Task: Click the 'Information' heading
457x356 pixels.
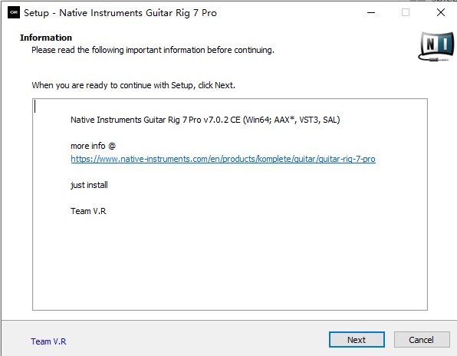Action: coord(46,38)
